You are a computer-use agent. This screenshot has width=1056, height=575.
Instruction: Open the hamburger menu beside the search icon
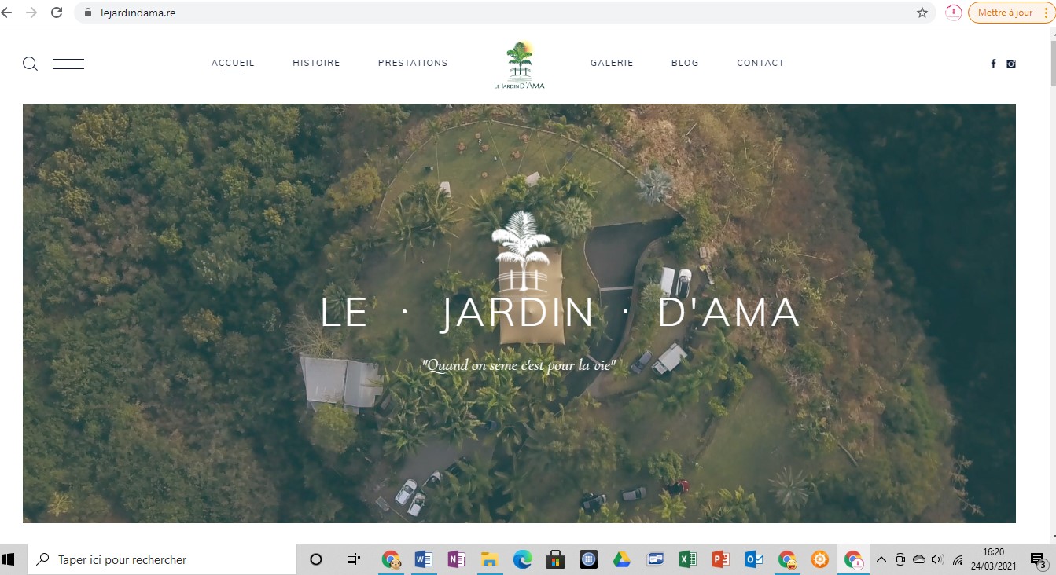tap(68, 64)
